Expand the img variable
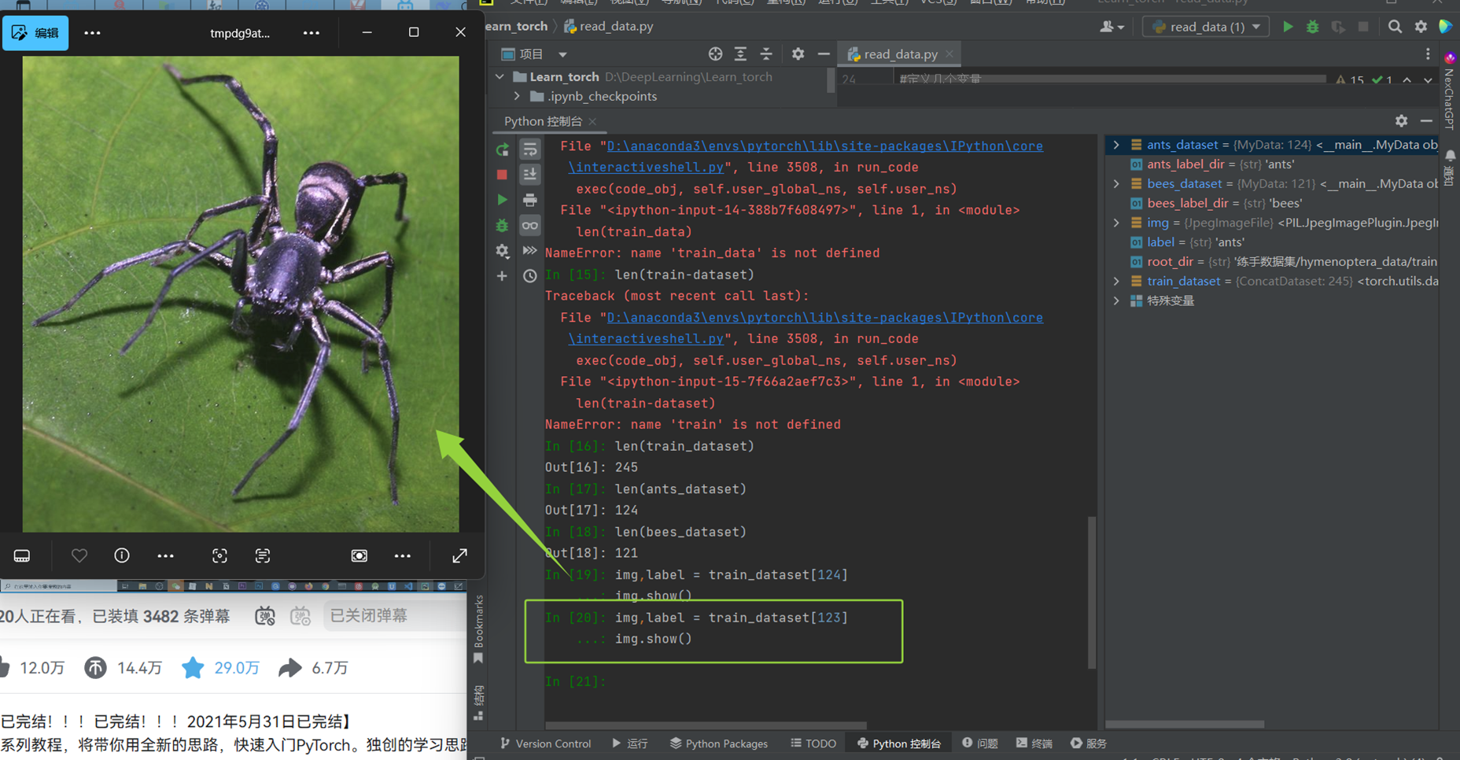The height and width of the screenshot is (760, 1460). click(x=1116, y=223)
